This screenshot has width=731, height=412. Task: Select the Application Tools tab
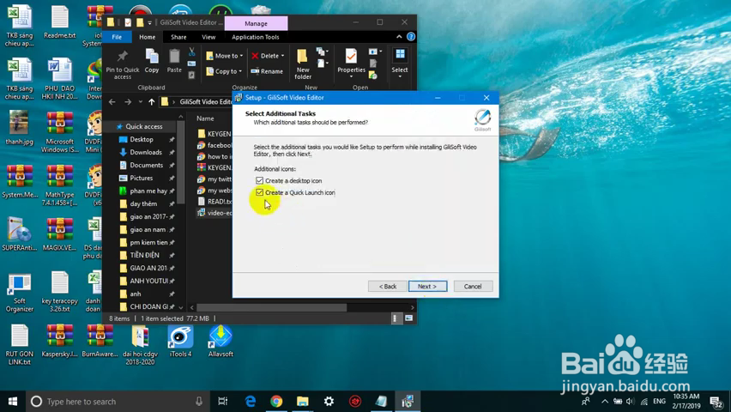tap(256, 37)
